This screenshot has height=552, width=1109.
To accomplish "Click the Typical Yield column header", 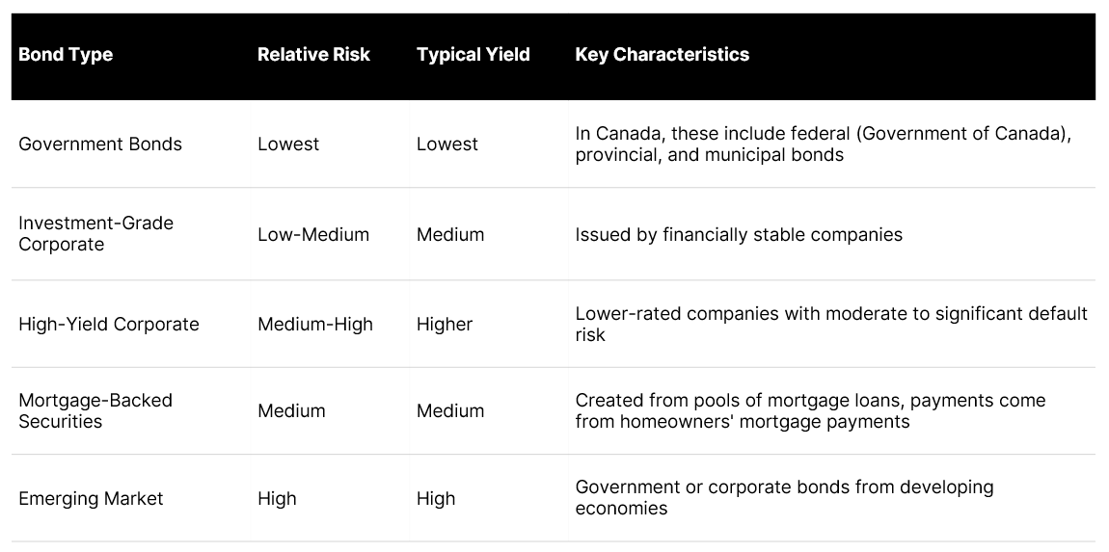I will pyautogui.click(x=473, y=55).
